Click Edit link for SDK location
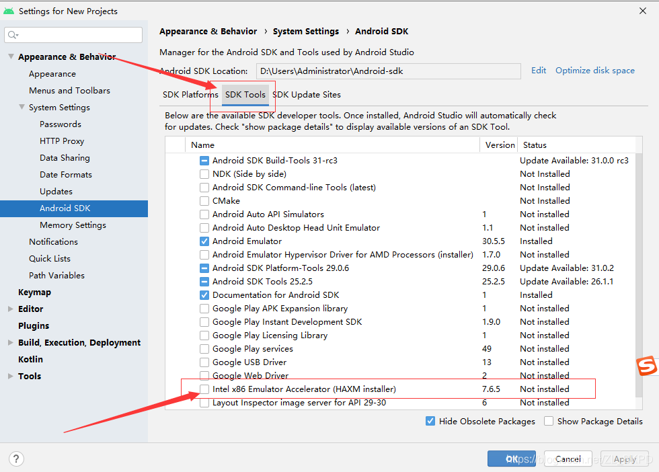 [539, 71]
